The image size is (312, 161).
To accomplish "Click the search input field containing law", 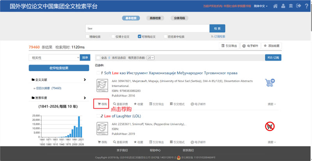I will [x=147, y=28].
